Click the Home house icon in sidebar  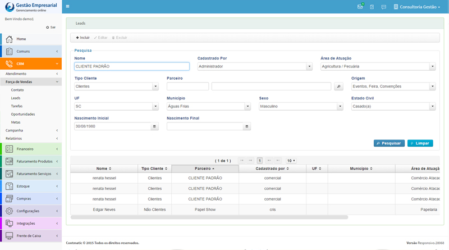pyautogui.click(x=9, y=39)
